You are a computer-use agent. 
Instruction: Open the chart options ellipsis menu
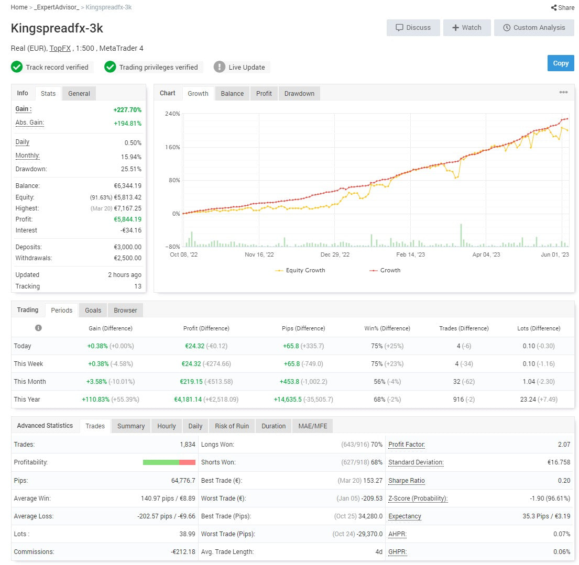coord(563,92)
